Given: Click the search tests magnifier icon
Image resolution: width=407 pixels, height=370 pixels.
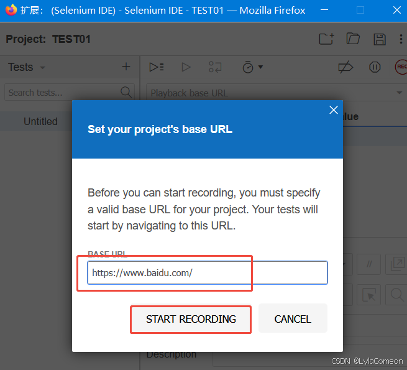Looking at the screenshot, I should [x=126, y=92].
